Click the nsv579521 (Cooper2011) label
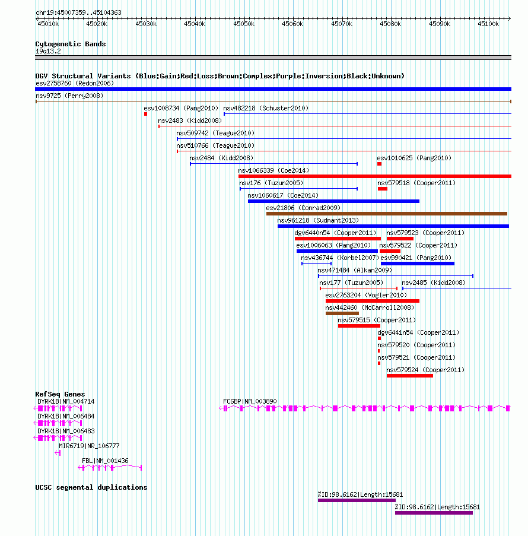Screen dimensions: 528x536 coord(416,358)
